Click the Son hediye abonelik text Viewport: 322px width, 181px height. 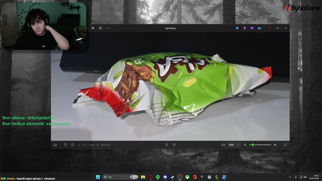pos(36,124)
